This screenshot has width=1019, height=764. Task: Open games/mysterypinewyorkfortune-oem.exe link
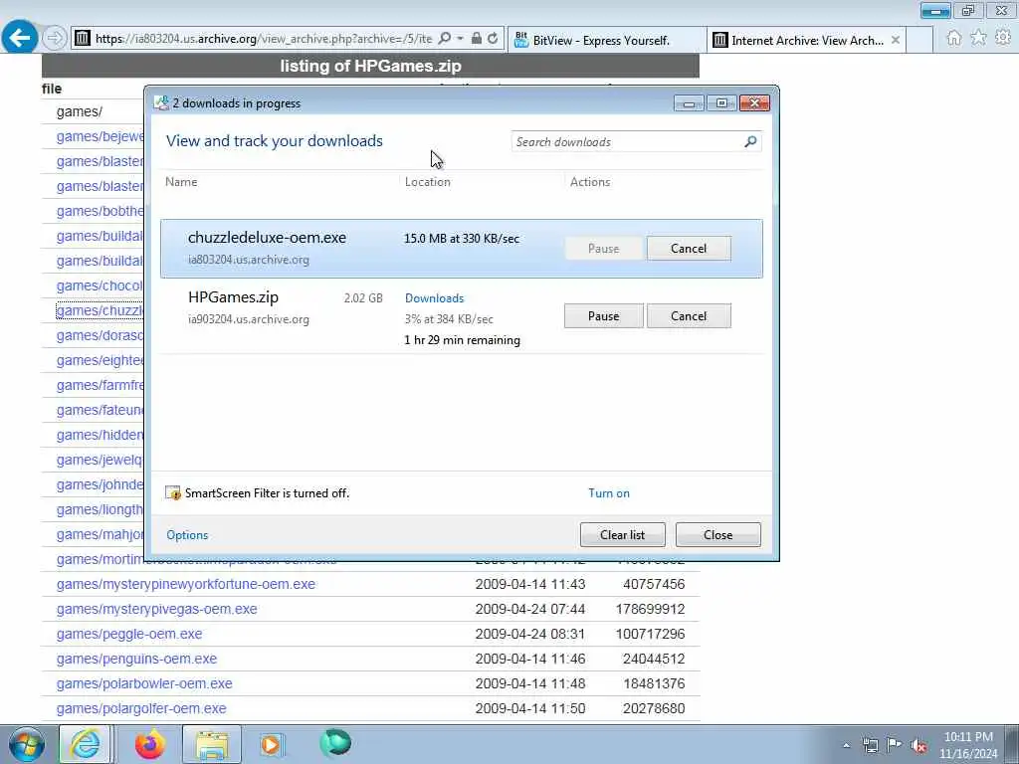[186, 584]
